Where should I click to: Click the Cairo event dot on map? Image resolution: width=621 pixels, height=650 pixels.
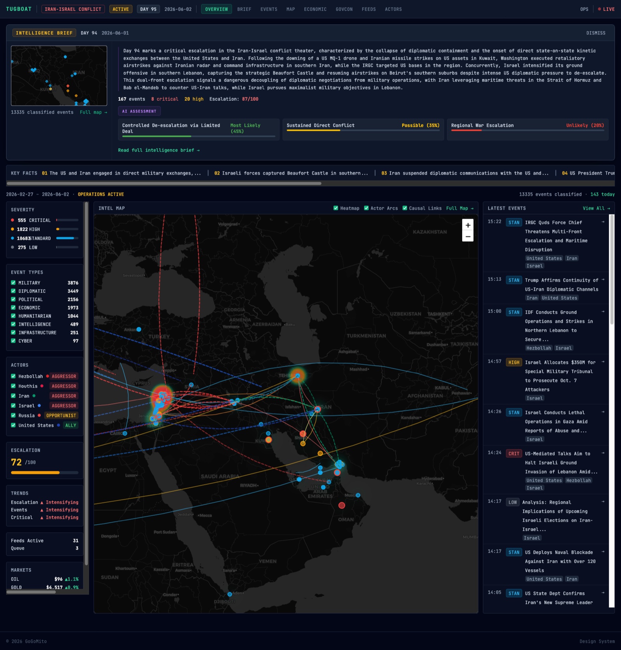pyautogui.click(x=125, y=433)
